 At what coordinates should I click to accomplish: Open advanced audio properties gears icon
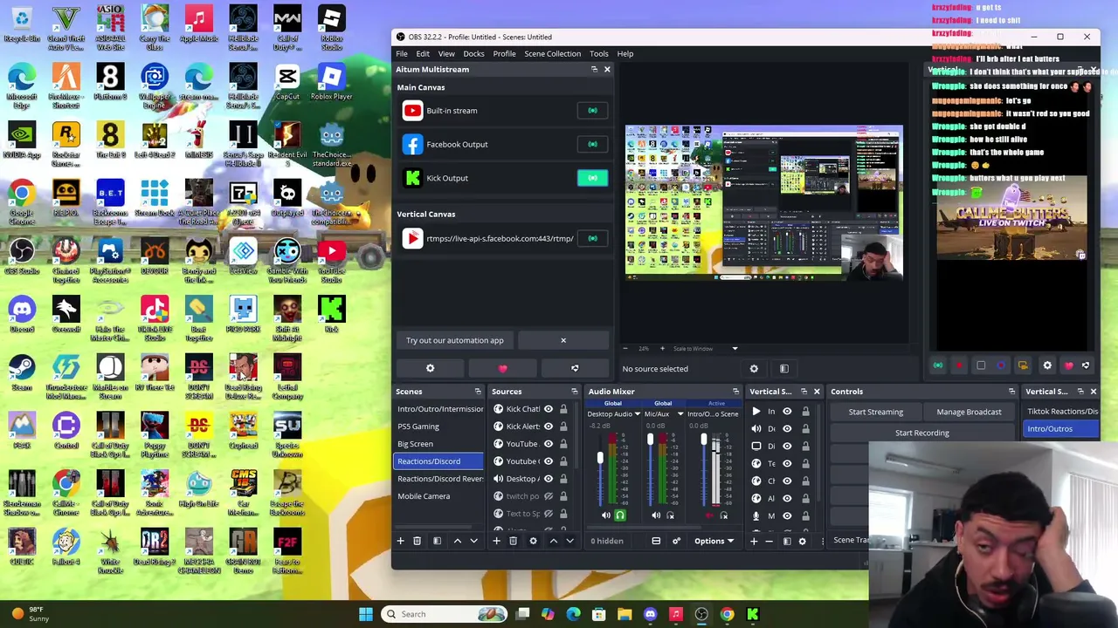(x=676, y=541)
